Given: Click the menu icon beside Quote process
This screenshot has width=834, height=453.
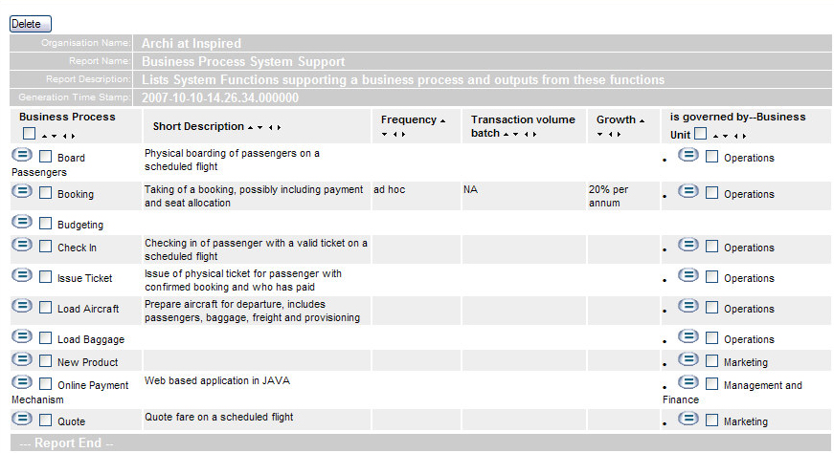Looking at the screenshot, I should tap(21, 420).
